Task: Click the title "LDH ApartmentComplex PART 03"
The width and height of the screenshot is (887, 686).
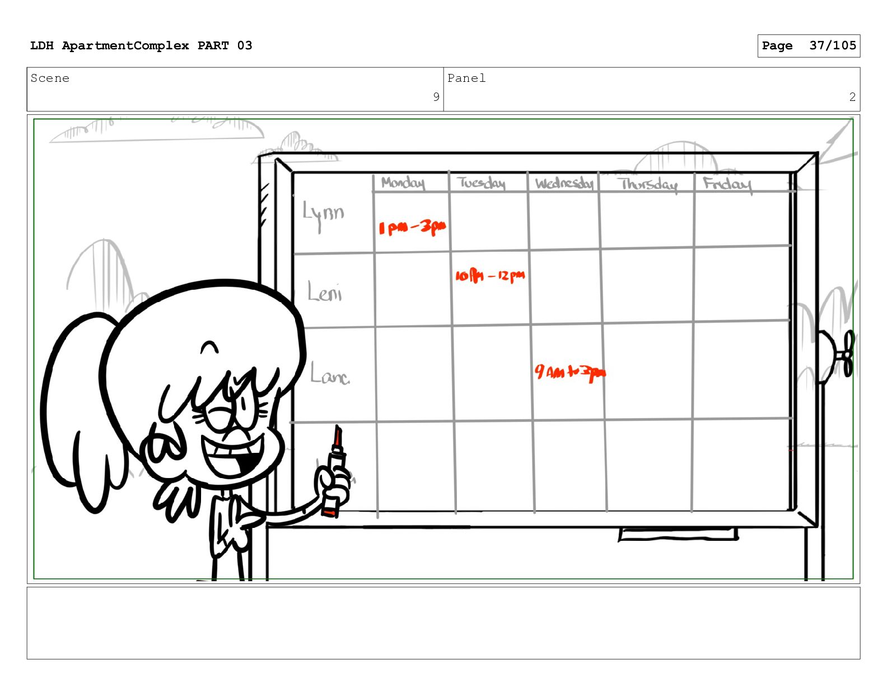Action: tap(141, 45)
